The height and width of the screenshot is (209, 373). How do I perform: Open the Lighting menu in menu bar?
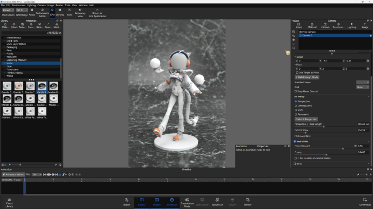pos(32,5)
